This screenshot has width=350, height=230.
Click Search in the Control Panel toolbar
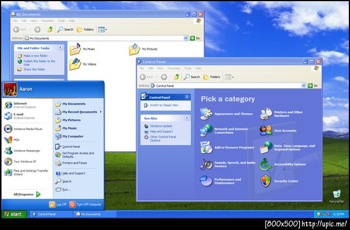[192, 77]
